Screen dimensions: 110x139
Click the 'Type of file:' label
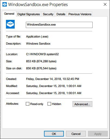tap(13, 36)
